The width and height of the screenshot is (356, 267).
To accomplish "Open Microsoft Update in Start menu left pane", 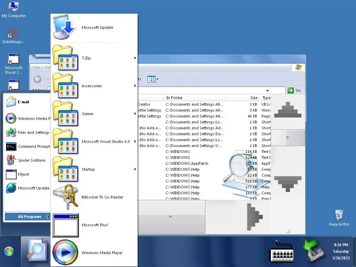I will click(27, 188).
